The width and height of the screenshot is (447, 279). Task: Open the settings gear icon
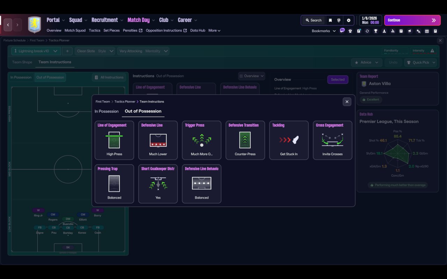pos(349,20)
